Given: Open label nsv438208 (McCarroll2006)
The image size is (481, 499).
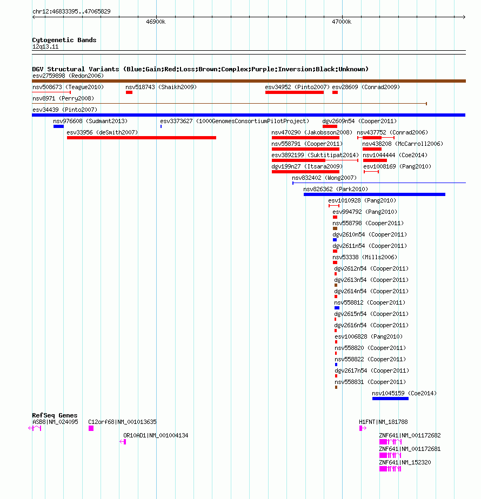Looking at the screenshot, I should pyautogui.click(x=402, y=144).
